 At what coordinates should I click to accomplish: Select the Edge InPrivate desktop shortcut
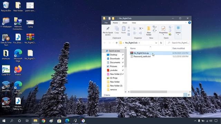click(18, 87)
